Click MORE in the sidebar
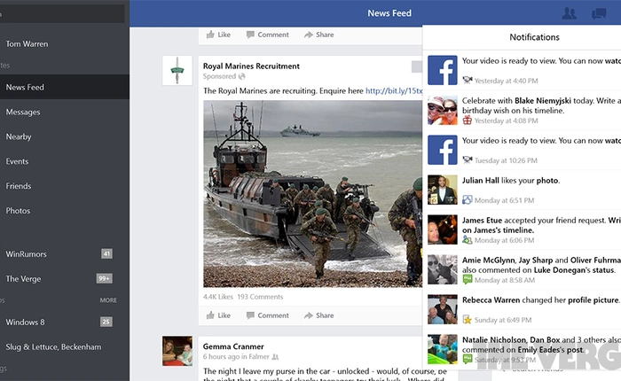The image size is (621, 381). point(108,300)
